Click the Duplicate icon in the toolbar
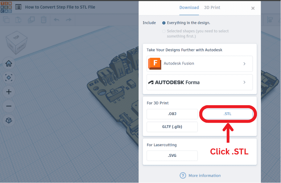Screen dimensions: 281x183 (x=31, y=19)
